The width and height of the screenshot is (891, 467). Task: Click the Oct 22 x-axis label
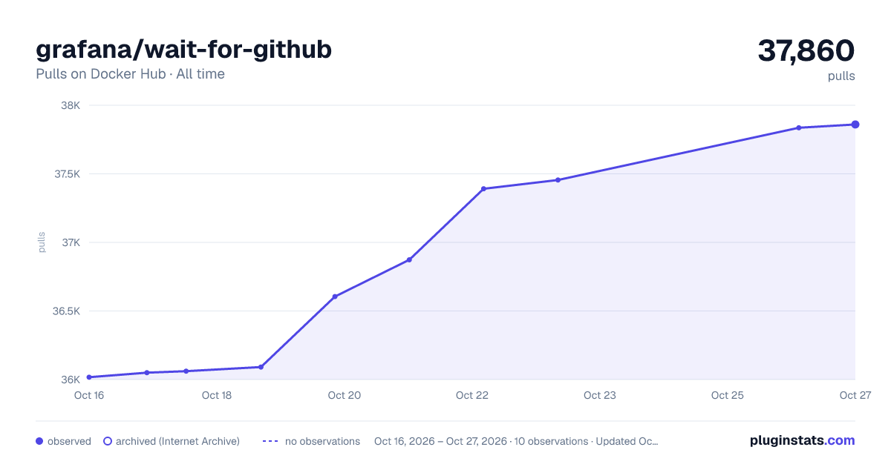(x=472, y=395)
